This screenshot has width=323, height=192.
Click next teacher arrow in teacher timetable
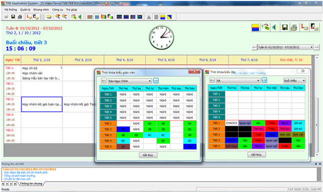click(x=156, y=81)
